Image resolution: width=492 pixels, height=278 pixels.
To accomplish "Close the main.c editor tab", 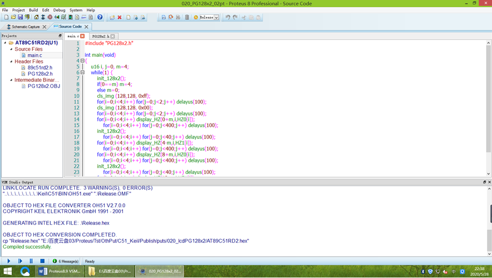I will (82, 36).
